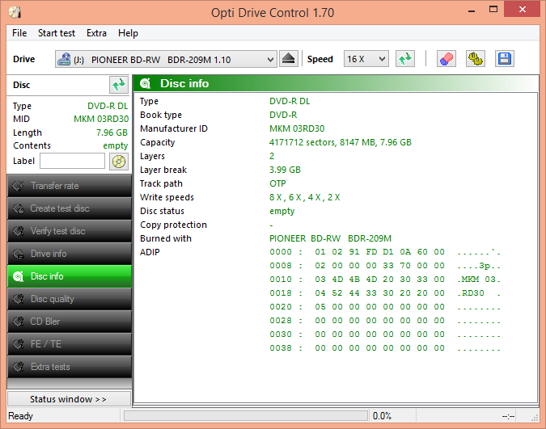Refresh disc info in the Disc panel

click(119, 85)
